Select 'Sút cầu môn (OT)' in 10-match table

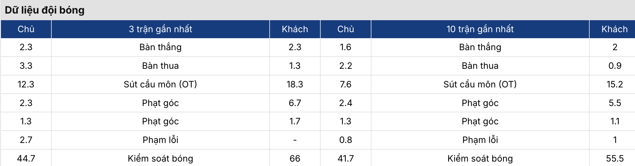(x=480, y=84)
